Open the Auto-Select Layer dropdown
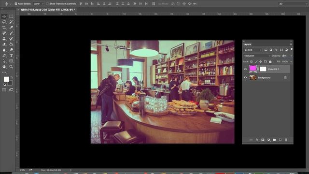Viewport: 309px width, 174px height. click(39, 4)
